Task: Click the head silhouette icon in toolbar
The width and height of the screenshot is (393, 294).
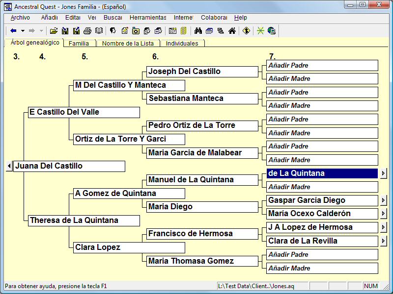Action: coord(112,31)
